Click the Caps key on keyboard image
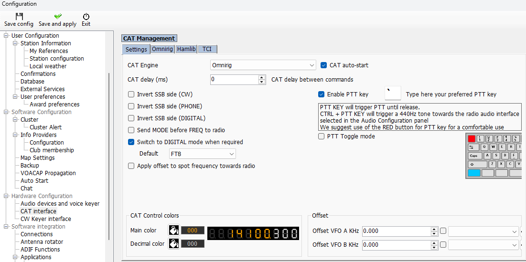526x262 pixels. (x=475, y=156)
